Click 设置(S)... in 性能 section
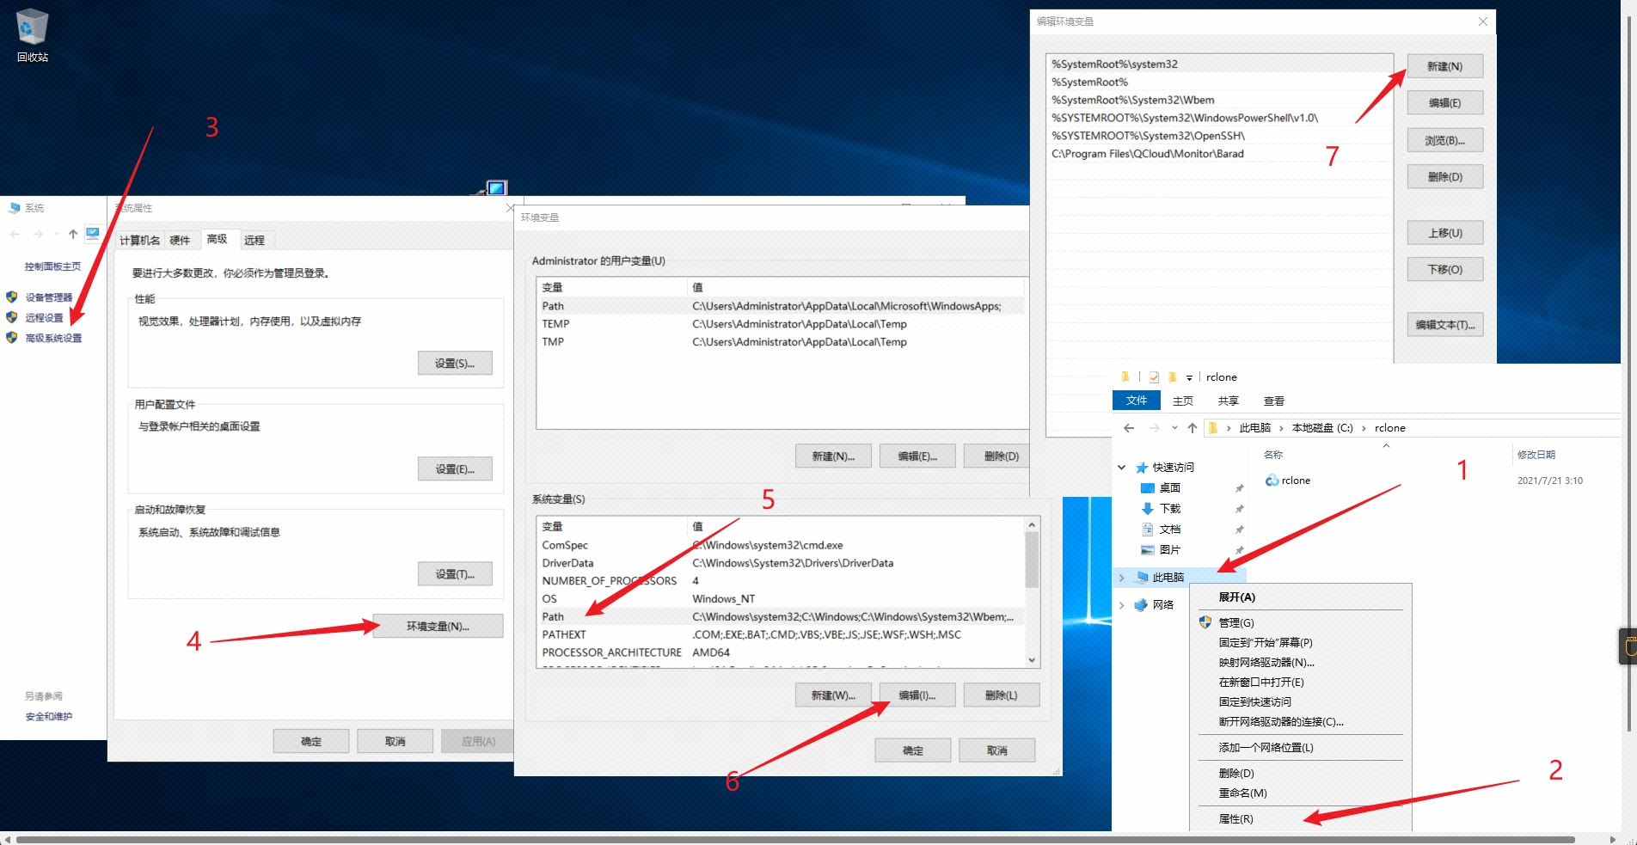1637x845 pixels. pos(455,363)
